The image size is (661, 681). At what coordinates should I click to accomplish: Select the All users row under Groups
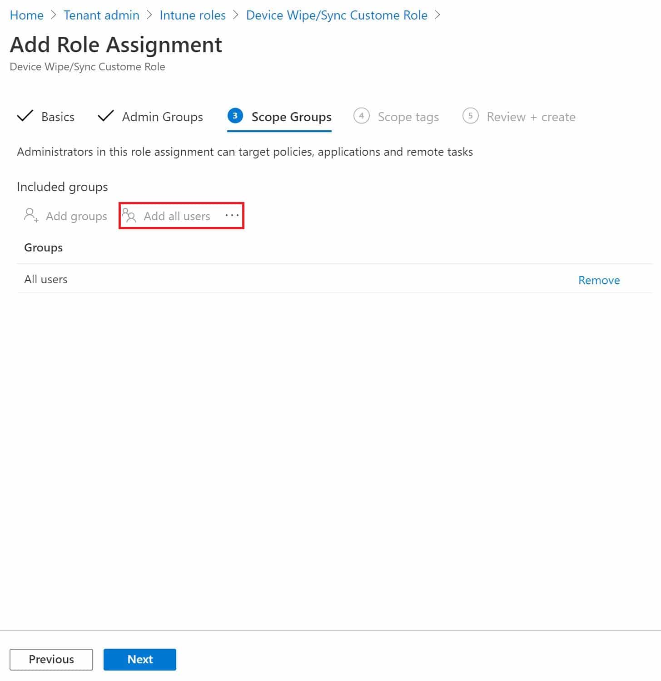coord(46,279)
